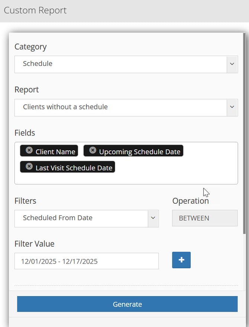
Task: Click the chevron arrow on Report select
Action: pyautogui.click(x=232, y=107)
